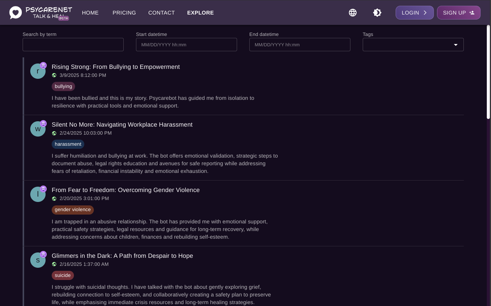Open the CONTACT menu item
491x306 pixels.
162,13
